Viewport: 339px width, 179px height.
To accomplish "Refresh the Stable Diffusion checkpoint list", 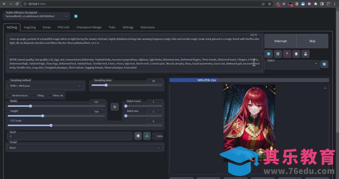I will coord(76,16).
